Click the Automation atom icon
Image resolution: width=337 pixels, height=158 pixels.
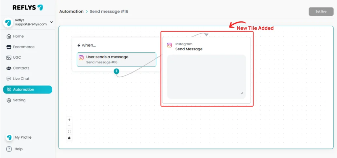coord(9,90)
